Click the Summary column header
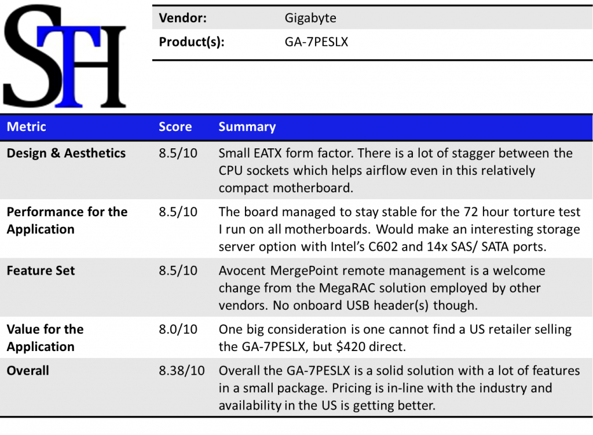This screenshot has height=435, width=593. click(247, 127)
